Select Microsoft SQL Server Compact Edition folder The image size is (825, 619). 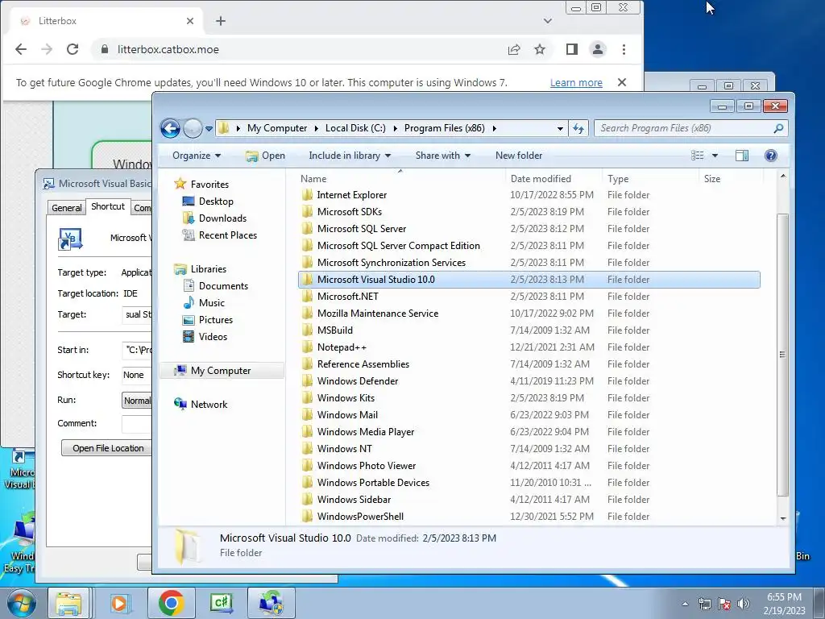coord(398,245)
